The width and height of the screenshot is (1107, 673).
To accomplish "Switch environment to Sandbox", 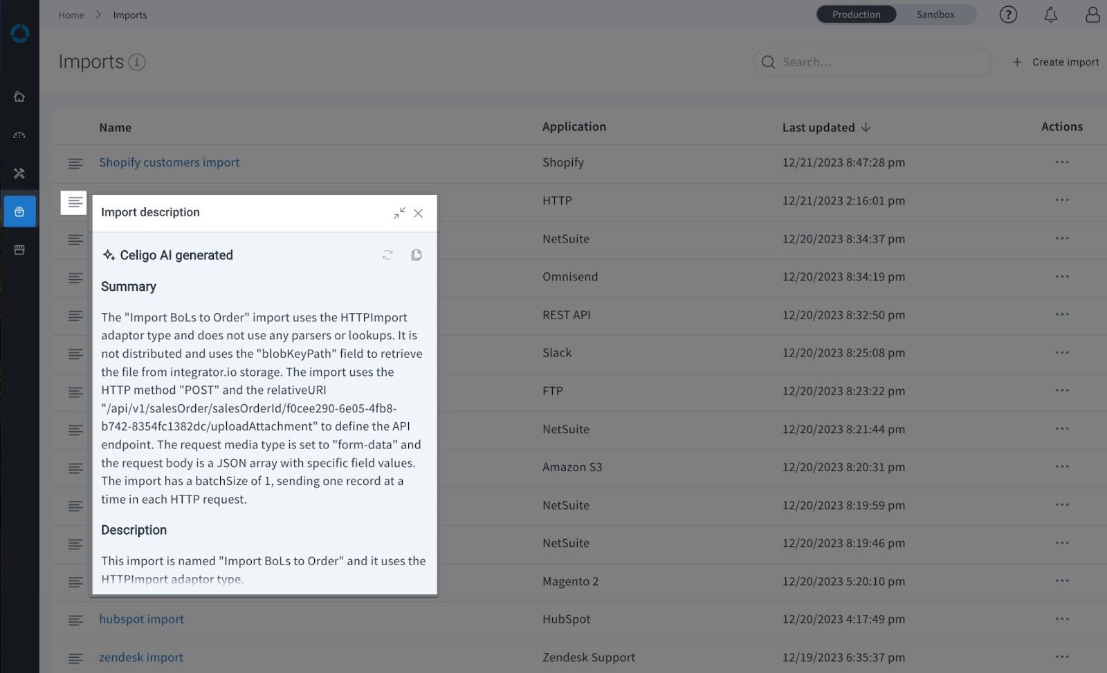I will tap(935, 14).
